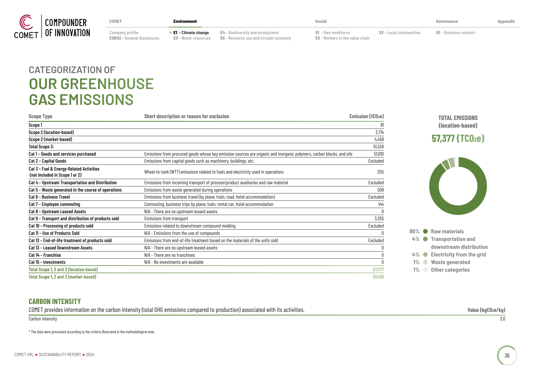Viewport: 534px width, 378px height.
Task: Click the COMET logo at top left
Action: 52,26
